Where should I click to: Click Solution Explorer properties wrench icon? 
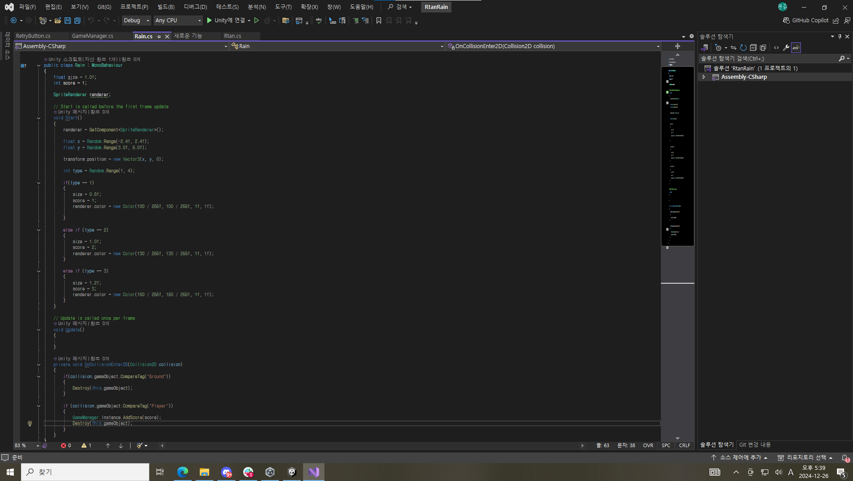(x=786, y=48)
